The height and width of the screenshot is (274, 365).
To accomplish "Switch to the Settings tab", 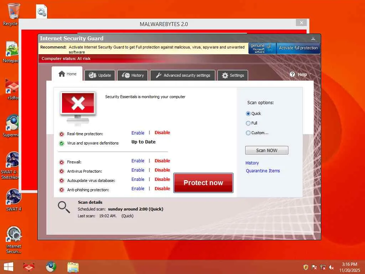I will click(233, 75).
